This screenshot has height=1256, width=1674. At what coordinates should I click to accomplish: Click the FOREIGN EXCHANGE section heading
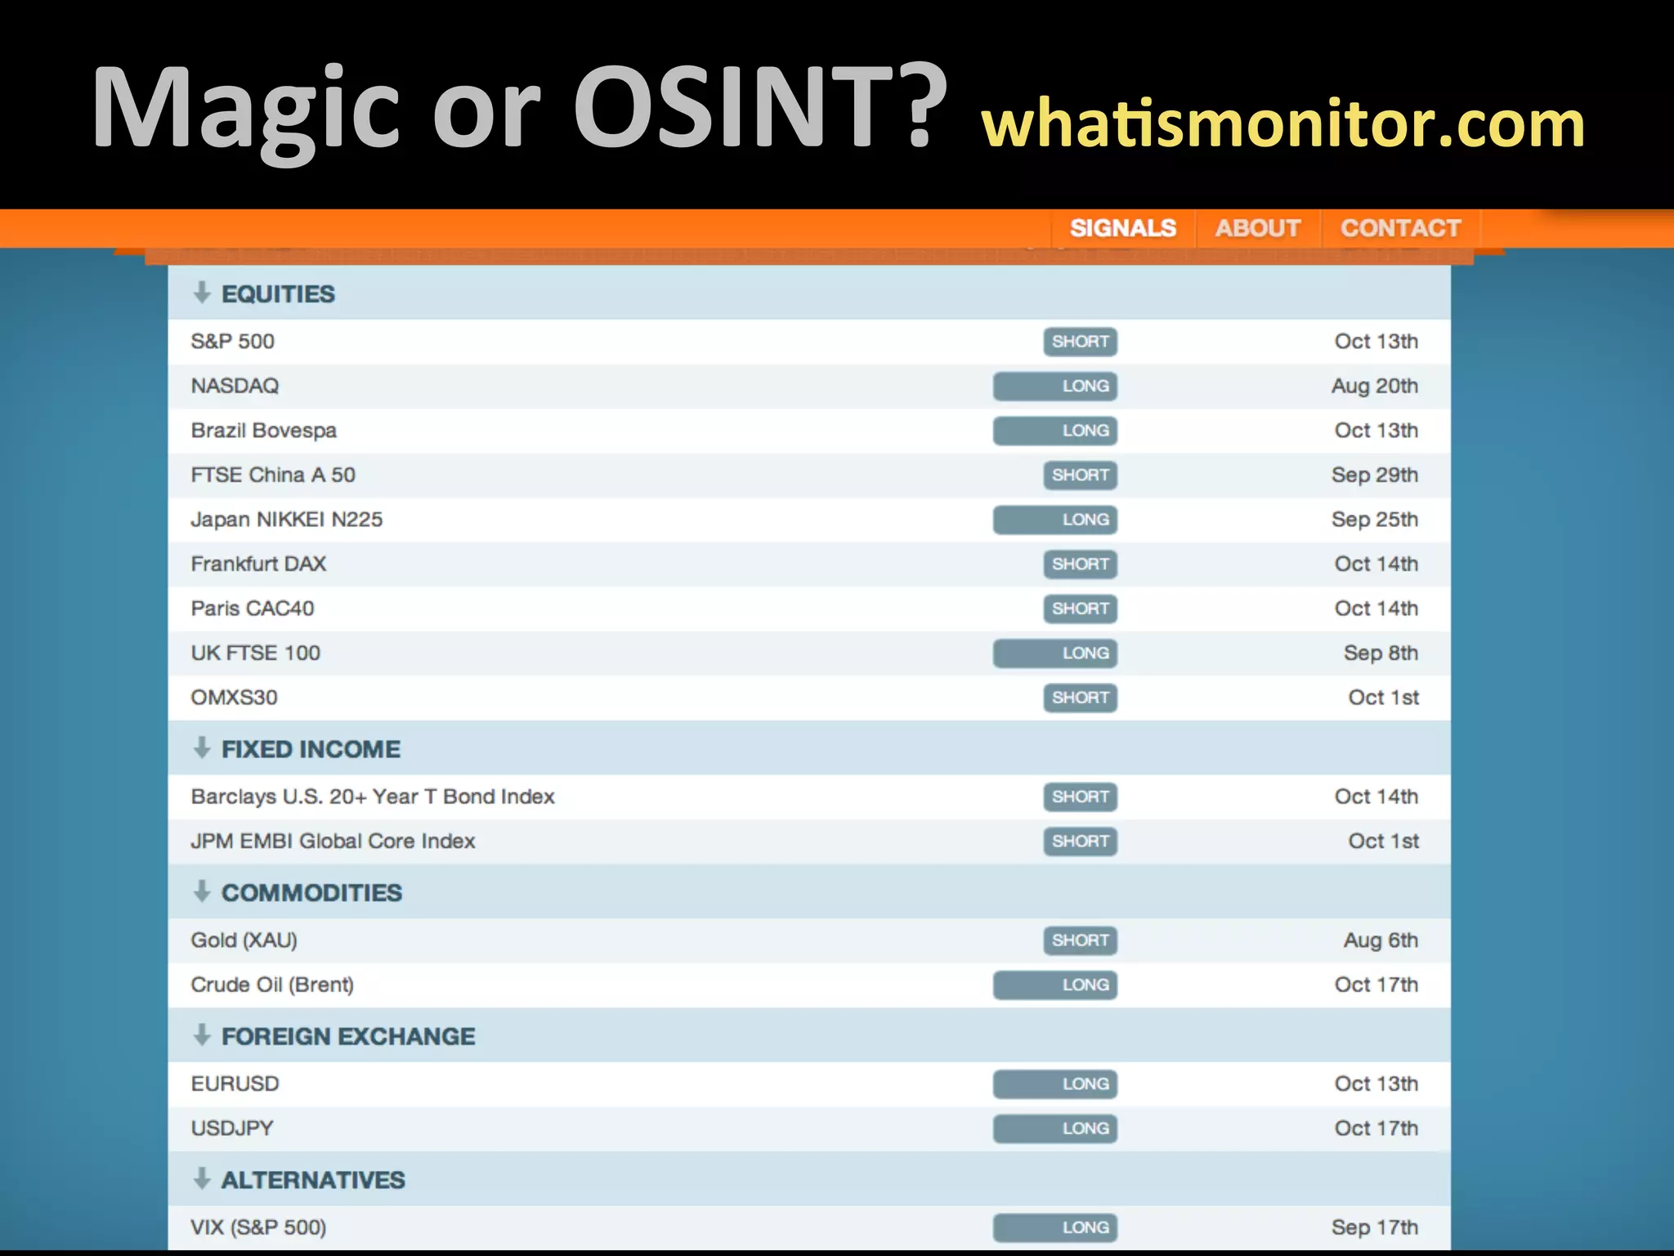(x=348, y=1037)
